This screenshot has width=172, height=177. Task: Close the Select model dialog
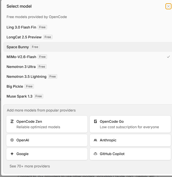[x=168, y=6]
